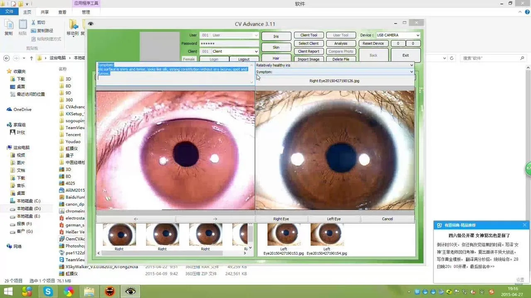
Task: Open the User dropdown list
Action: tap(256, 35)
